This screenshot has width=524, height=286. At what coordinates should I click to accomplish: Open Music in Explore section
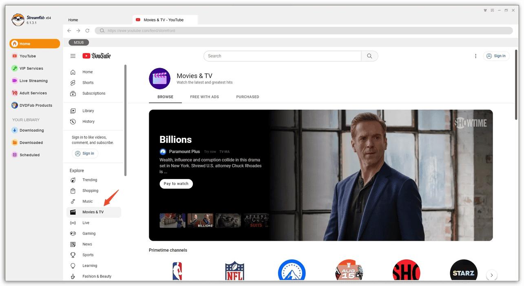94,201
